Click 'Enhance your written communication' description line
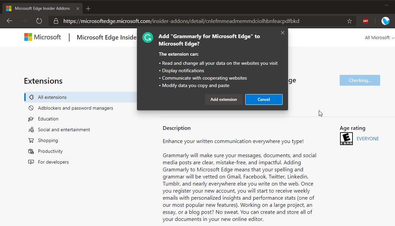Screen dimensions: 395x226 pos(233,141)
